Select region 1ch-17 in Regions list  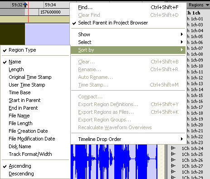[x=195, y=107]
